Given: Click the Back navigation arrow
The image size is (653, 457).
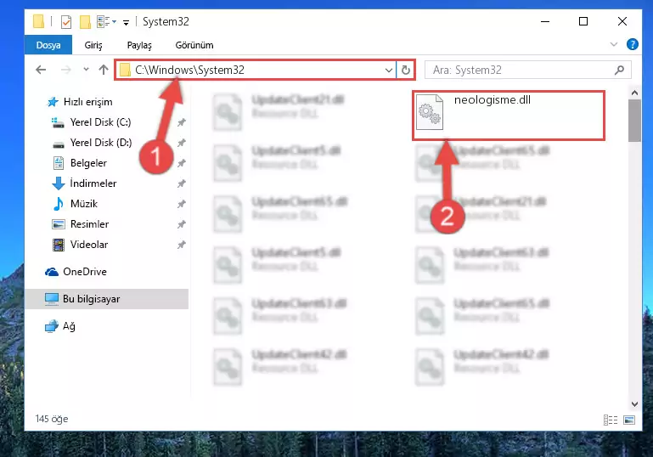Looking at the screenshot, I should point(41,70).
